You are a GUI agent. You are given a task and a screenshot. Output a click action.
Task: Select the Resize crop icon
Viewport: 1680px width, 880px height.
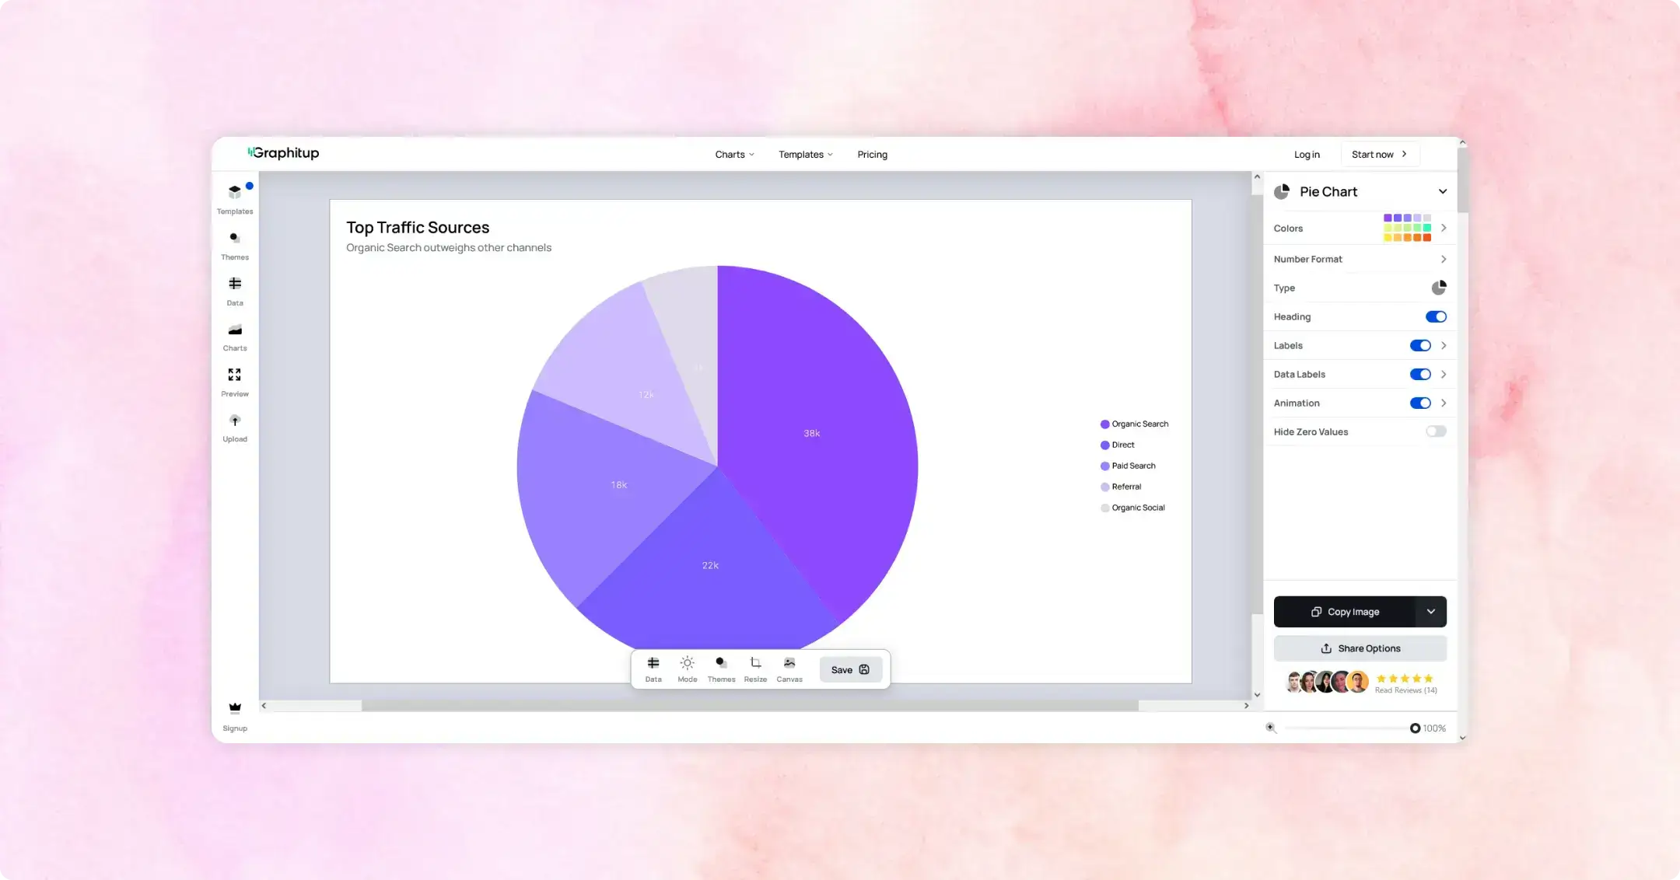[754, 663]
